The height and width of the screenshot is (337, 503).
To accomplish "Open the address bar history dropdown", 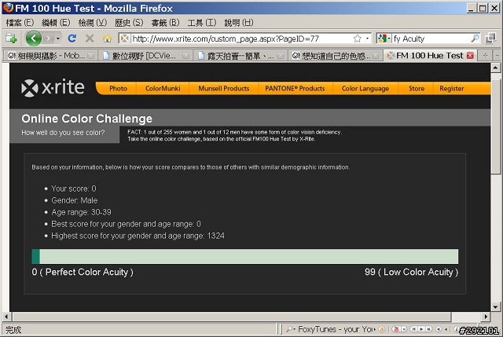I will [x=367, y=38].
